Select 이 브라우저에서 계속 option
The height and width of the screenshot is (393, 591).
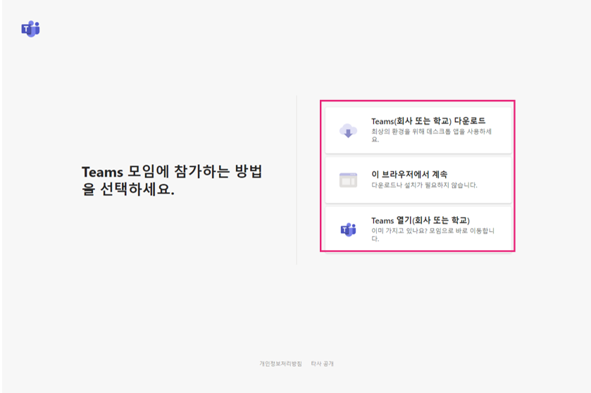coord(418,180)
